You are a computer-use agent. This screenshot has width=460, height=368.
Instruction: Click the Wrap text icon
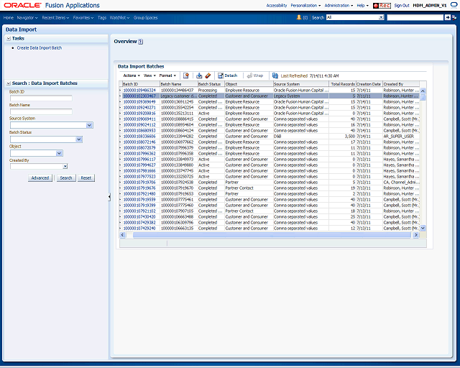pos(249,75)
